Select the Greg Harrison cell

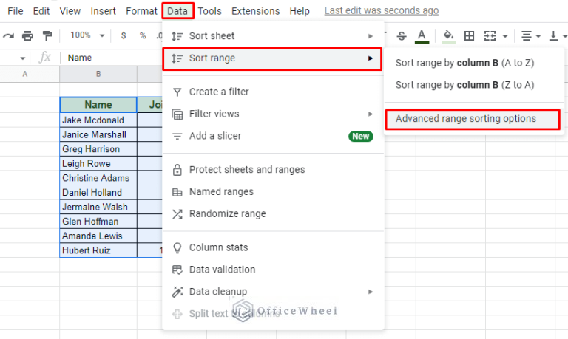pyautogui.click(x=98, y=148)
